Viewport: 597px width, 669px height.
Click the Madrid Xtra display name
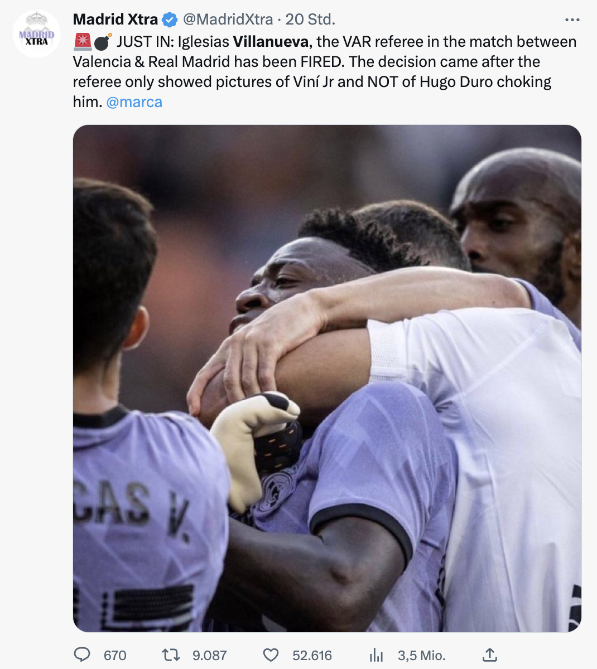(x=115, y=20)
